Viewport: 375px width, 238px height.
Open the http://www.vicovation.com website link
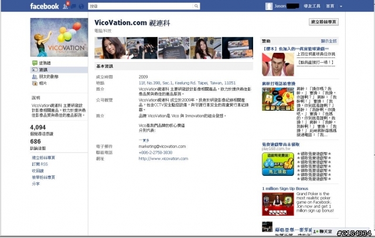(x=163, y=159)
